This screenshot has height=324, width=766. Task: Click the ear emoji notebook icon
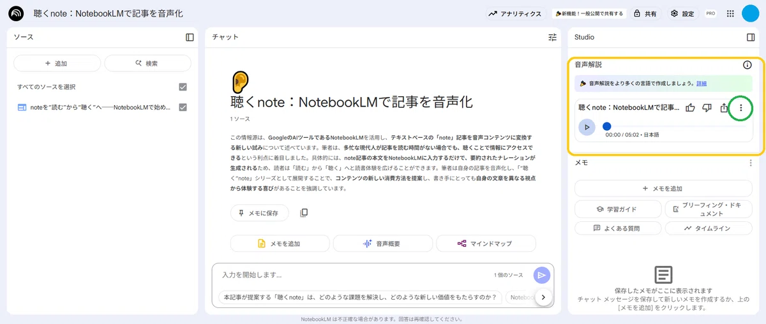click(x=239, y=81)
